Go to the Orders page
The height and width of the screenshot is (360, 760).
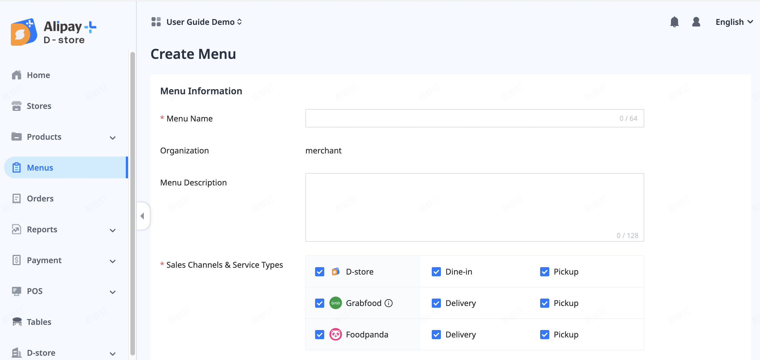click(40, 198)
